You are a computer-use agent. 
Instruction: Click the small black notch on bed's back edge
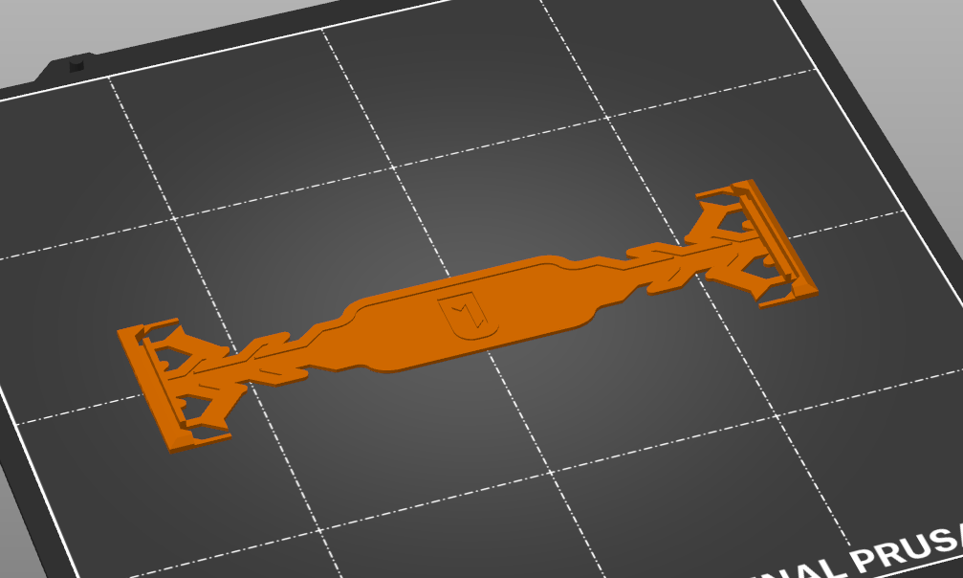coord(77,63)
